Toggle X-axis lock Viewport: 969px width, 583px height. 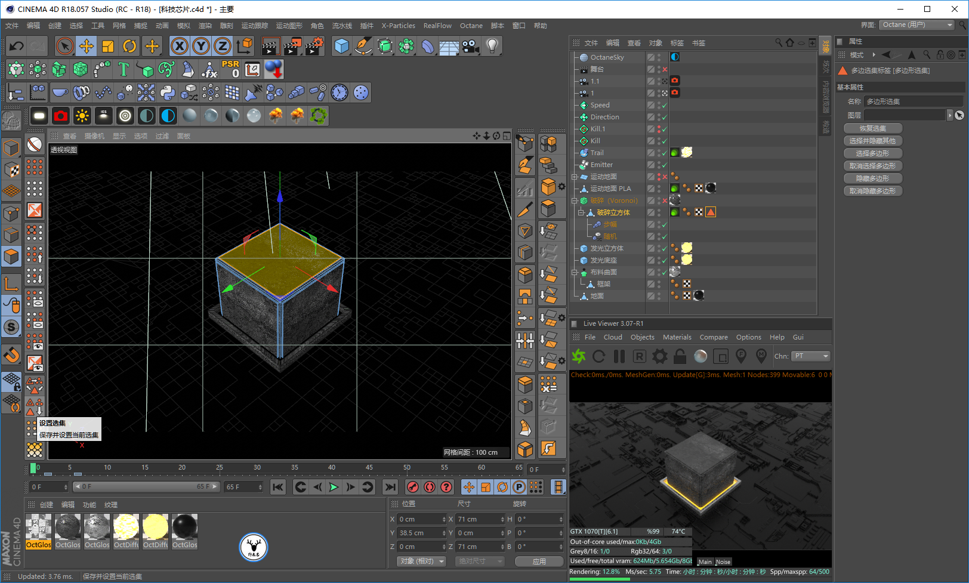pos(180,46)
